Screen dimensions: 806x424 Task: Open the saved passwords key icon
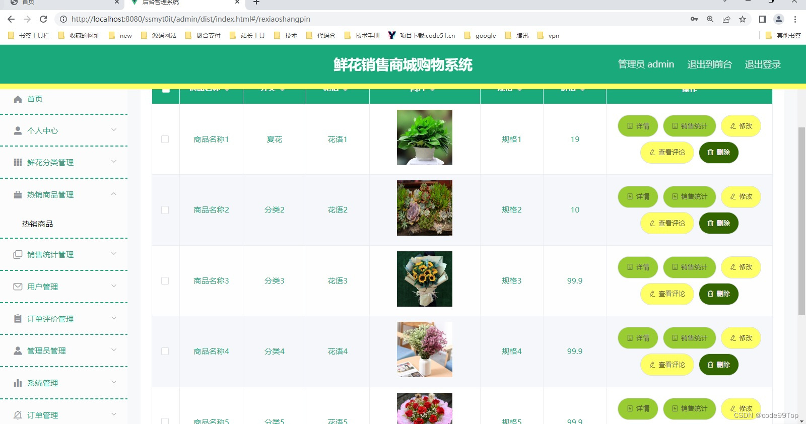tap(694, 19)
